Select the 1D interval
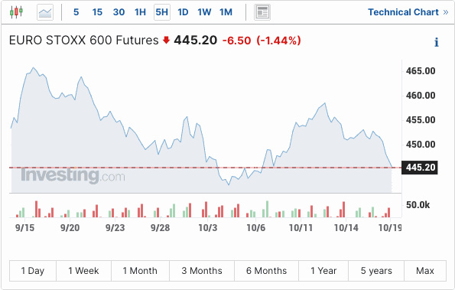The width and height of the screenshot is (455, 290). coord(183,12)
